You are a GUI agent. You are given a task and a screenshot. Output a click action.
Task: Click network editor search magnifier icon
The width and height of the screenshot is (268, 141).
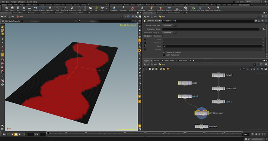coord(262,69)
